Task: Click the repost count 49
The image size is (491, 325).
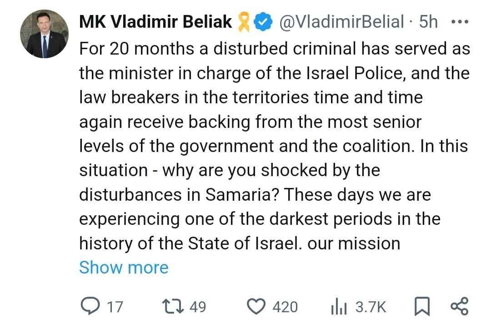Action: (198, 307)
